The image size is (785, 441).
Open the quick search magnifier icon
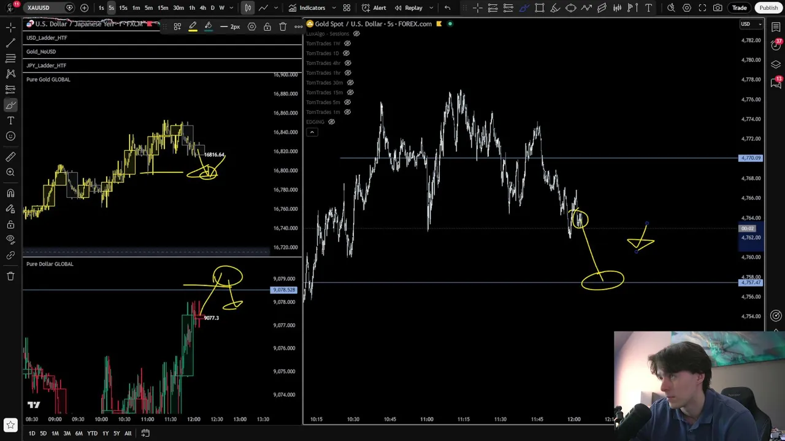click(671, 7)
